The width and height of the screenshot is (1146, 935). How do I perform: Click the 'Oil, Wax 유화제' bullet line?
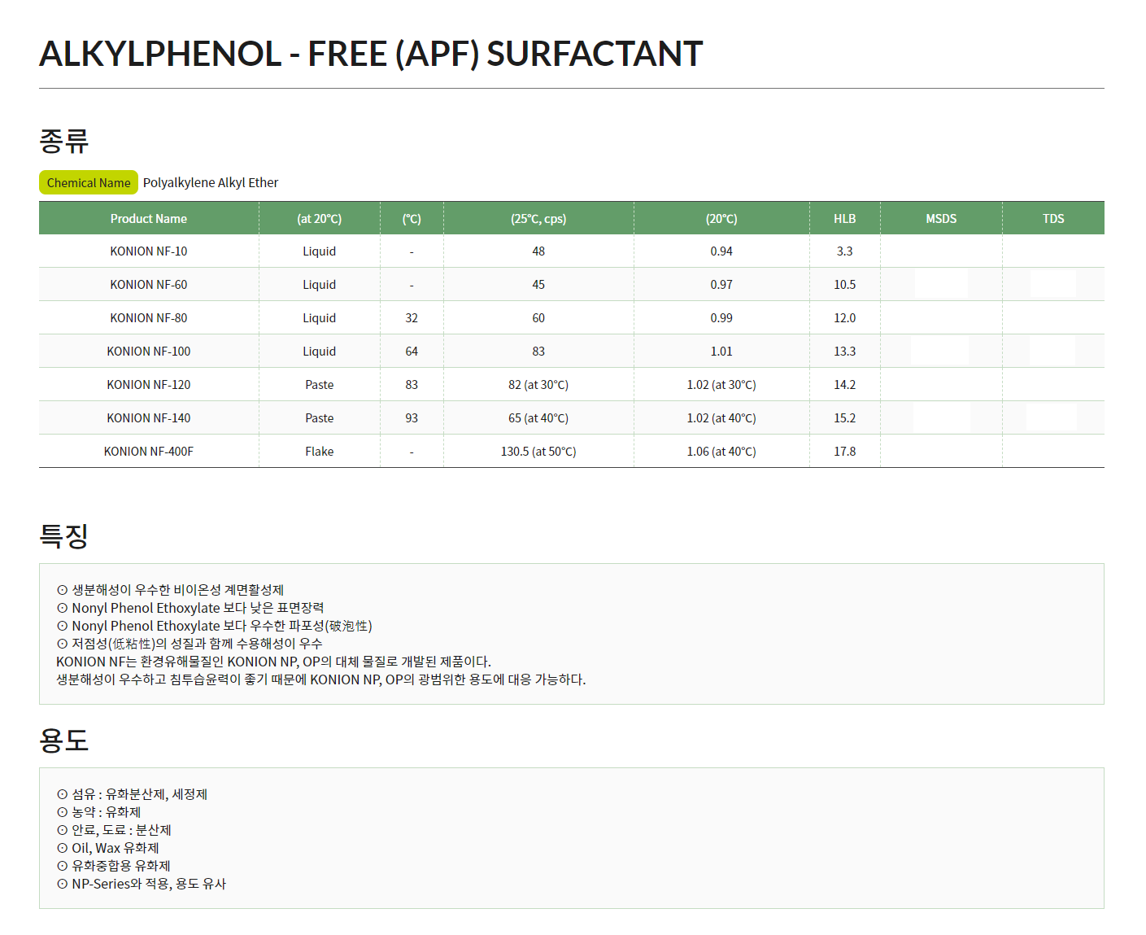(x=107, y=848)
